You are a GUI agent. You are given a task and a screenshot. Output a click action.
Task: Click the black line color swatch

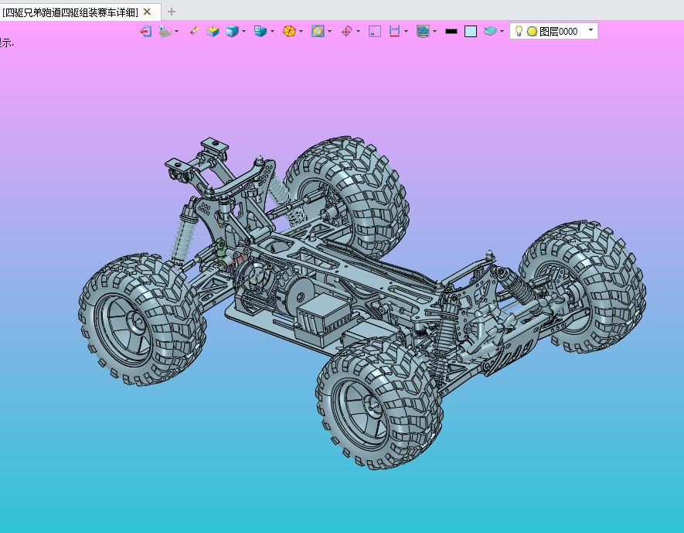(451, 32)
